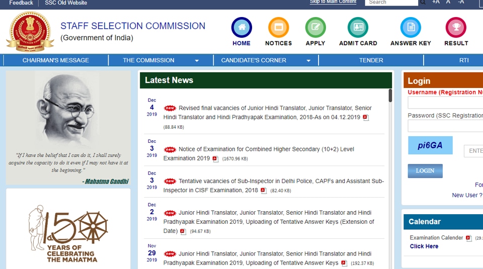Viewport: 483px width, 269px height.
Task: Click the search magnifier icon
Action: 423,3
